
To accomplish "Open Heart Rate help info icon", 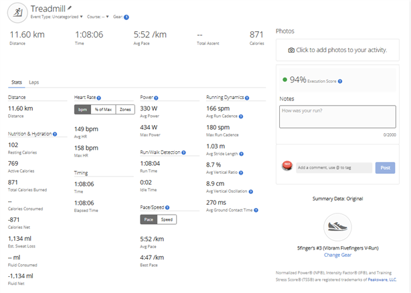I will (x=99, y=98).
